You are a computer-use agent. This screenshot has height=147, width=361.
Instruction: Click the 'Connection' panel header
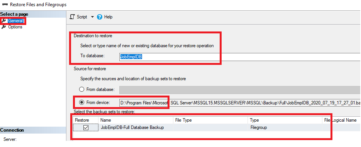(33, 130)
